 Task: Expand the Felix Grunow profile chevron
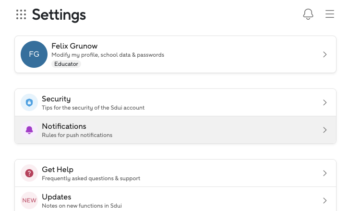[325, 54]
